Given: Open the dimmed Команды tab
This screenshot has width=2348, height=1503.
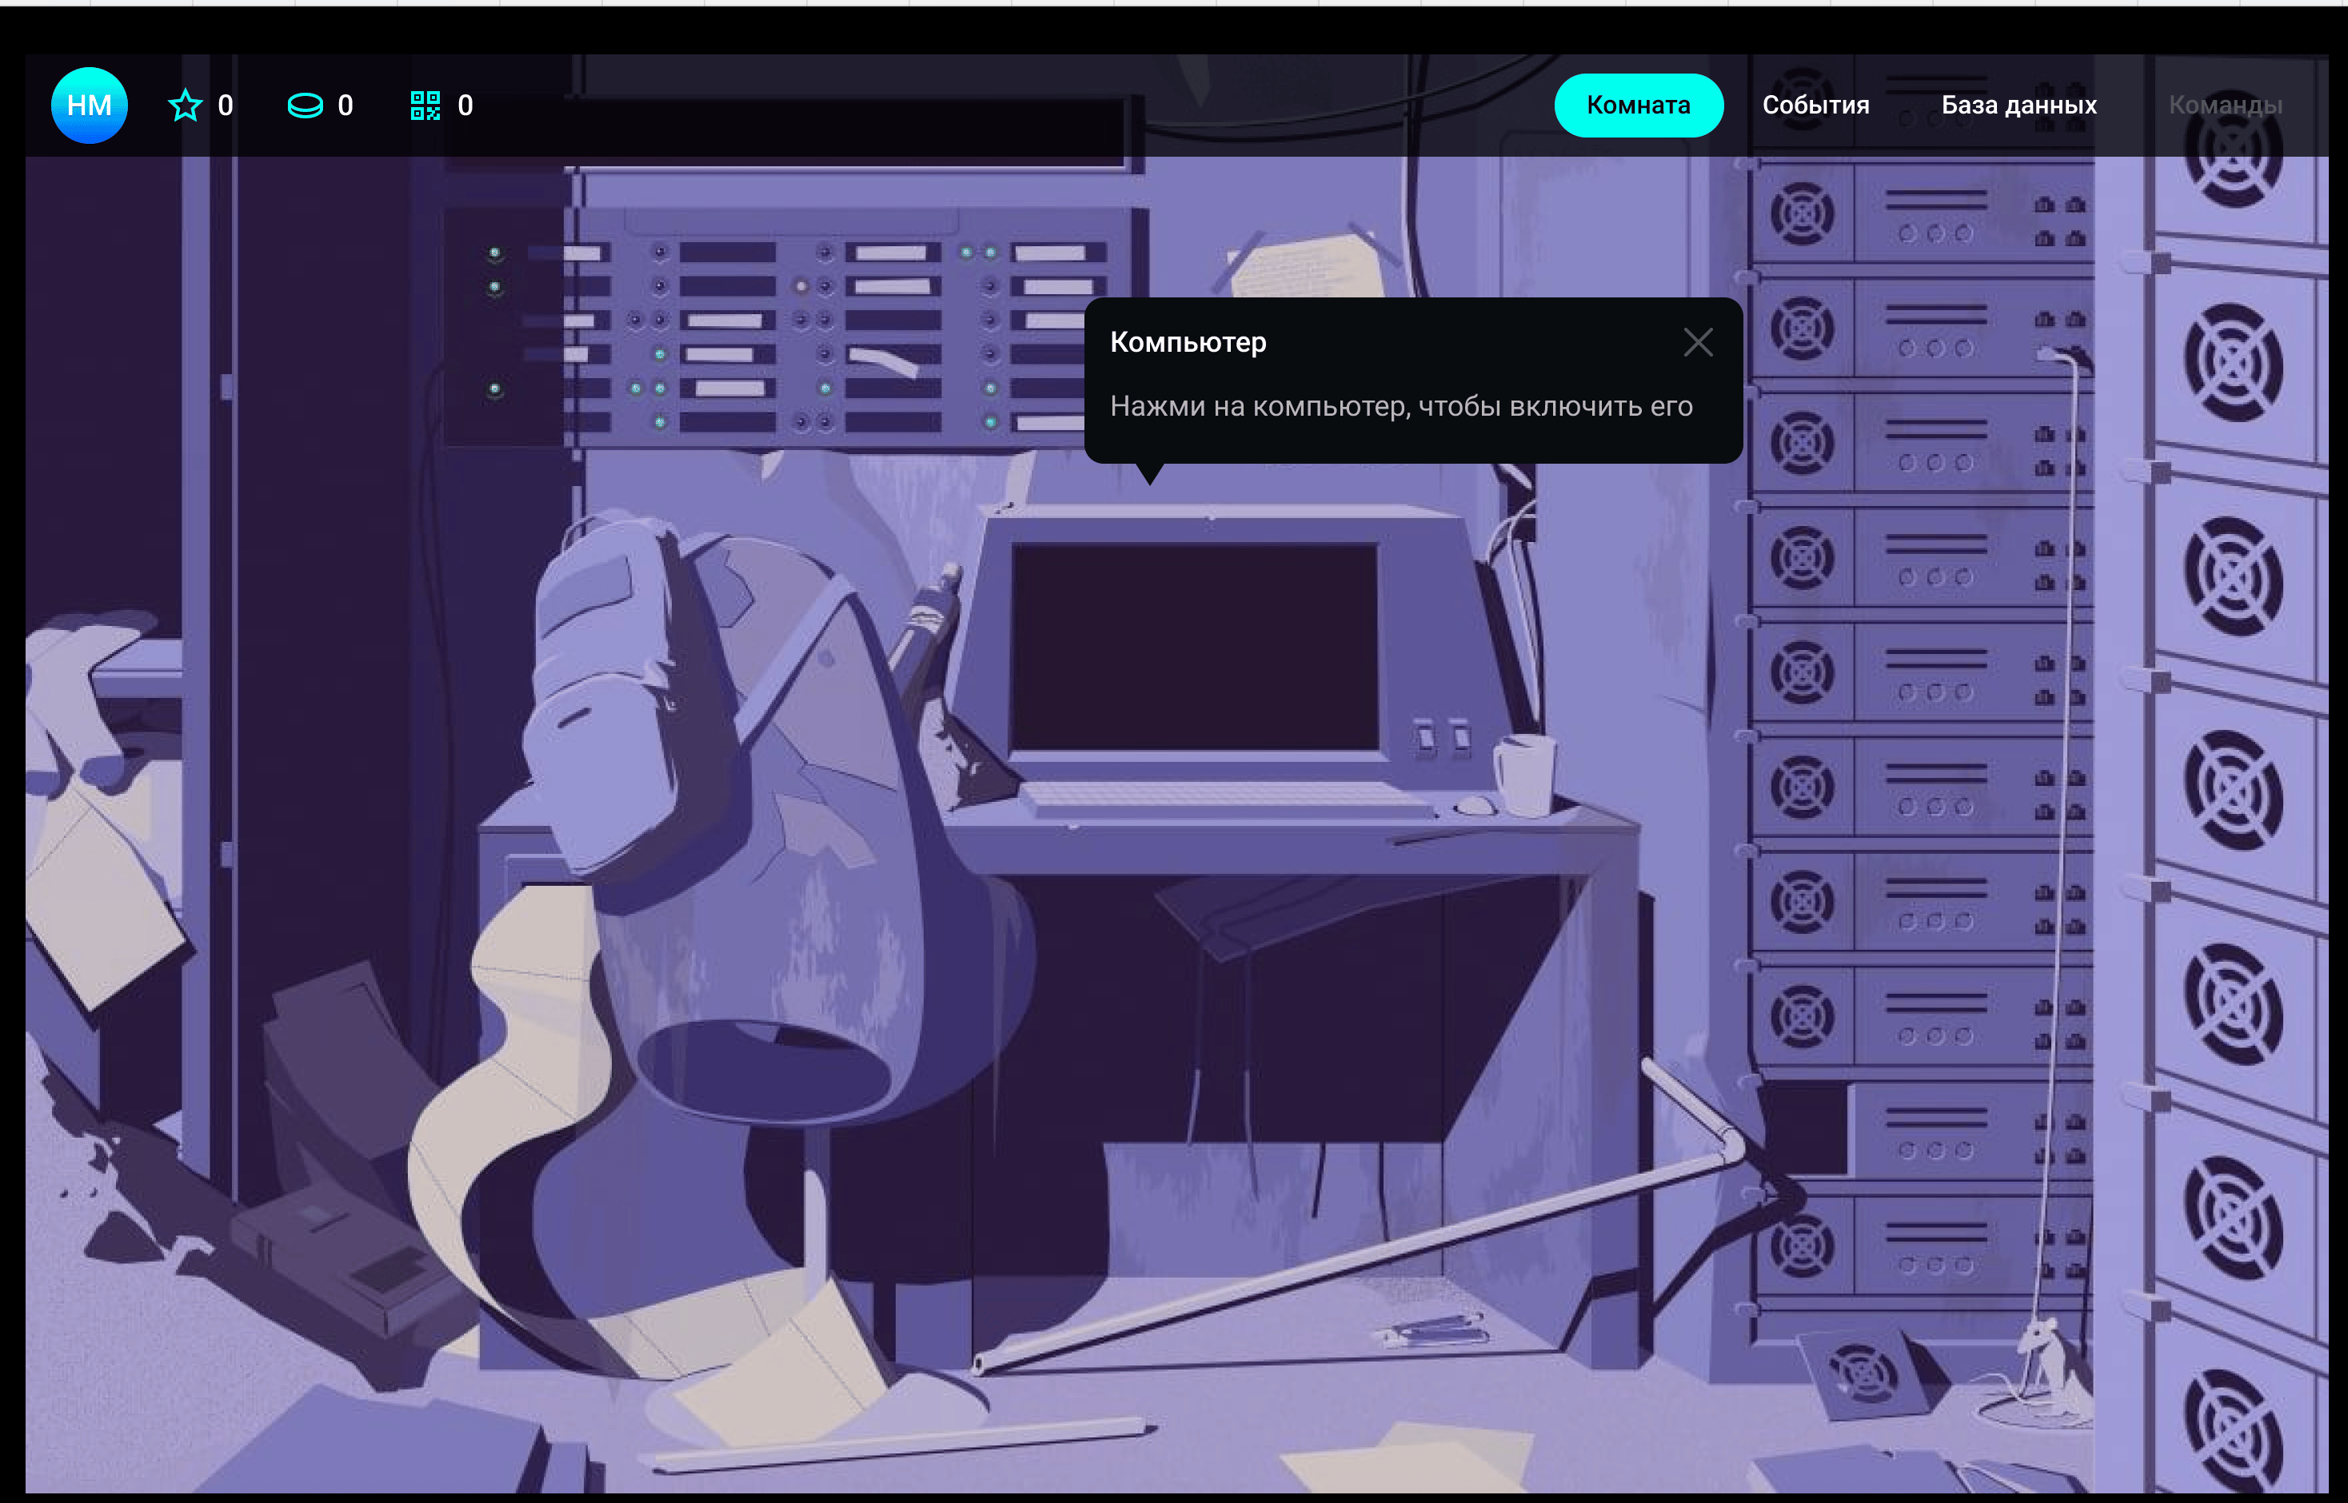Looking at the screenshot, I should (2225, 106).
